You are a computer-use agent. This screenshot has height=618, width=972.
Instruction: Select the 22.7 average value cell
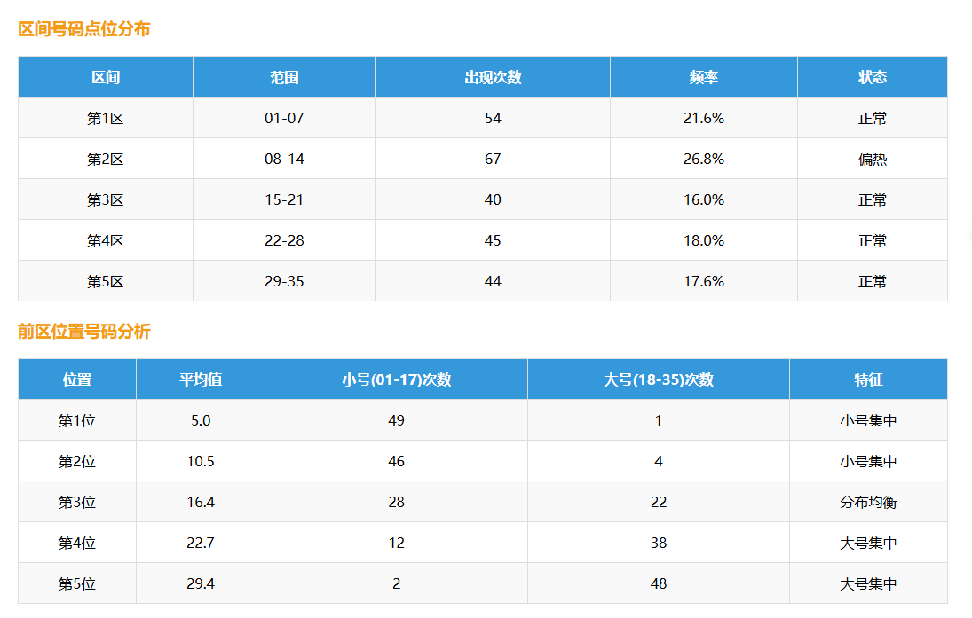pyautogui.click(x=201, y=544)
